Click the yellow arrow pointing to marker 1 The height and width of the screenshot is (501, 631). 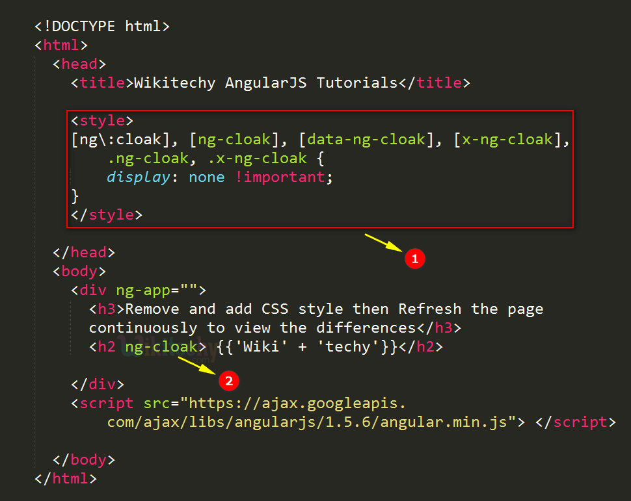[383, 242]
